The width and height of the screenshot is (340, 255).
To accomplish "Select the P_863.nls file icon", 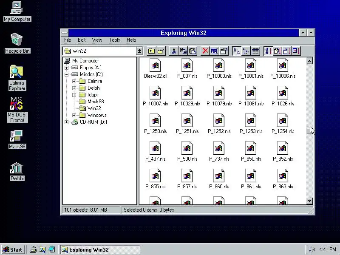I will click(283, 176).
